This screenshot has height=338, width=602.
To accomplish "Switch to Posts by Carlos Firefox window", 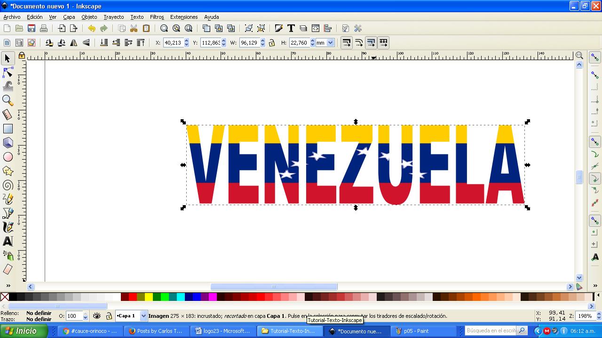I will click(157, 331).
